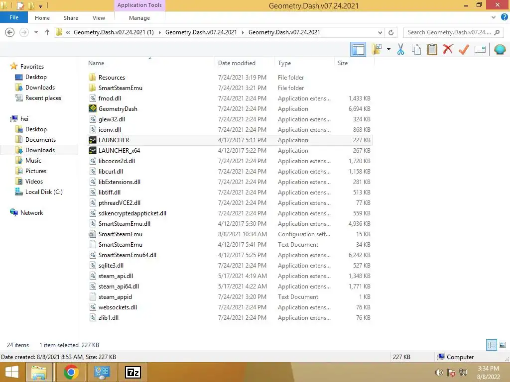This screenshot has width=510, height=382.
Task: Expand the address bar history dropdown
Action: [x=380, y=32]
